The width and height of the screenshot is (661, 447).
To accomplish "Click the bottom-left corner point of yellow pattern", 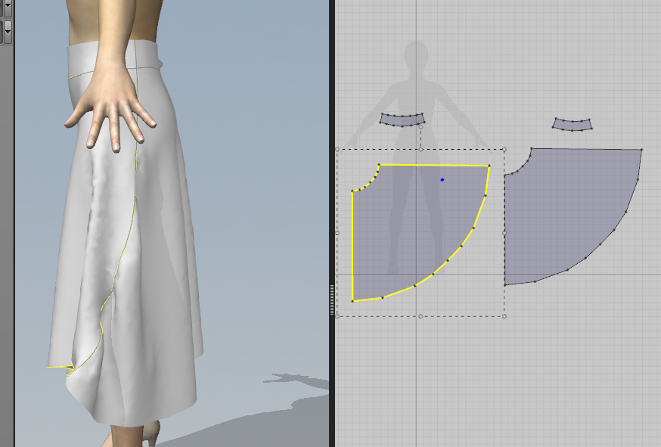I will click(x=353, y=301).
